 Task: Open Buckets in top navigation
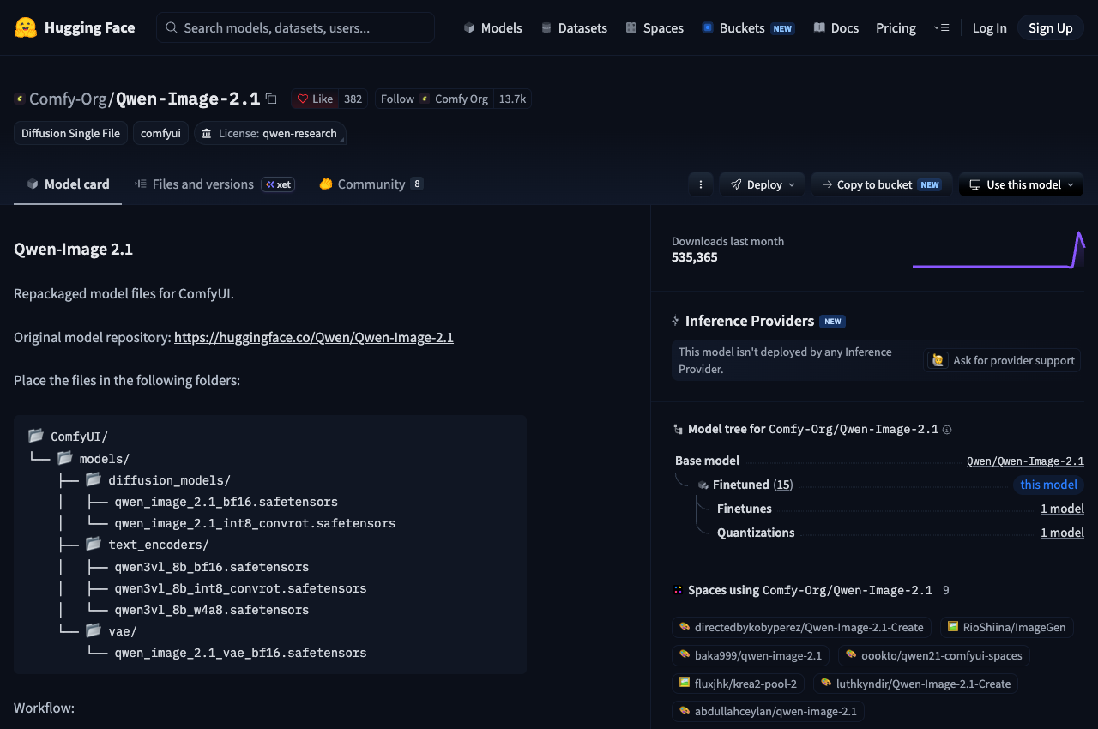click(x=748, y=27)
